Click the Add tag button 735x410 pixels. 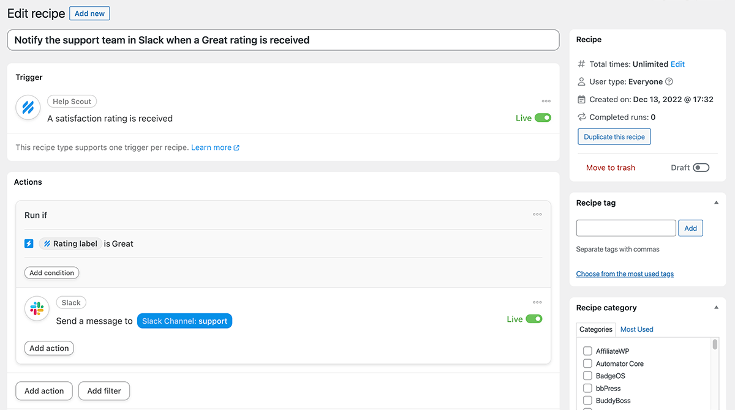tap(690, 228)
